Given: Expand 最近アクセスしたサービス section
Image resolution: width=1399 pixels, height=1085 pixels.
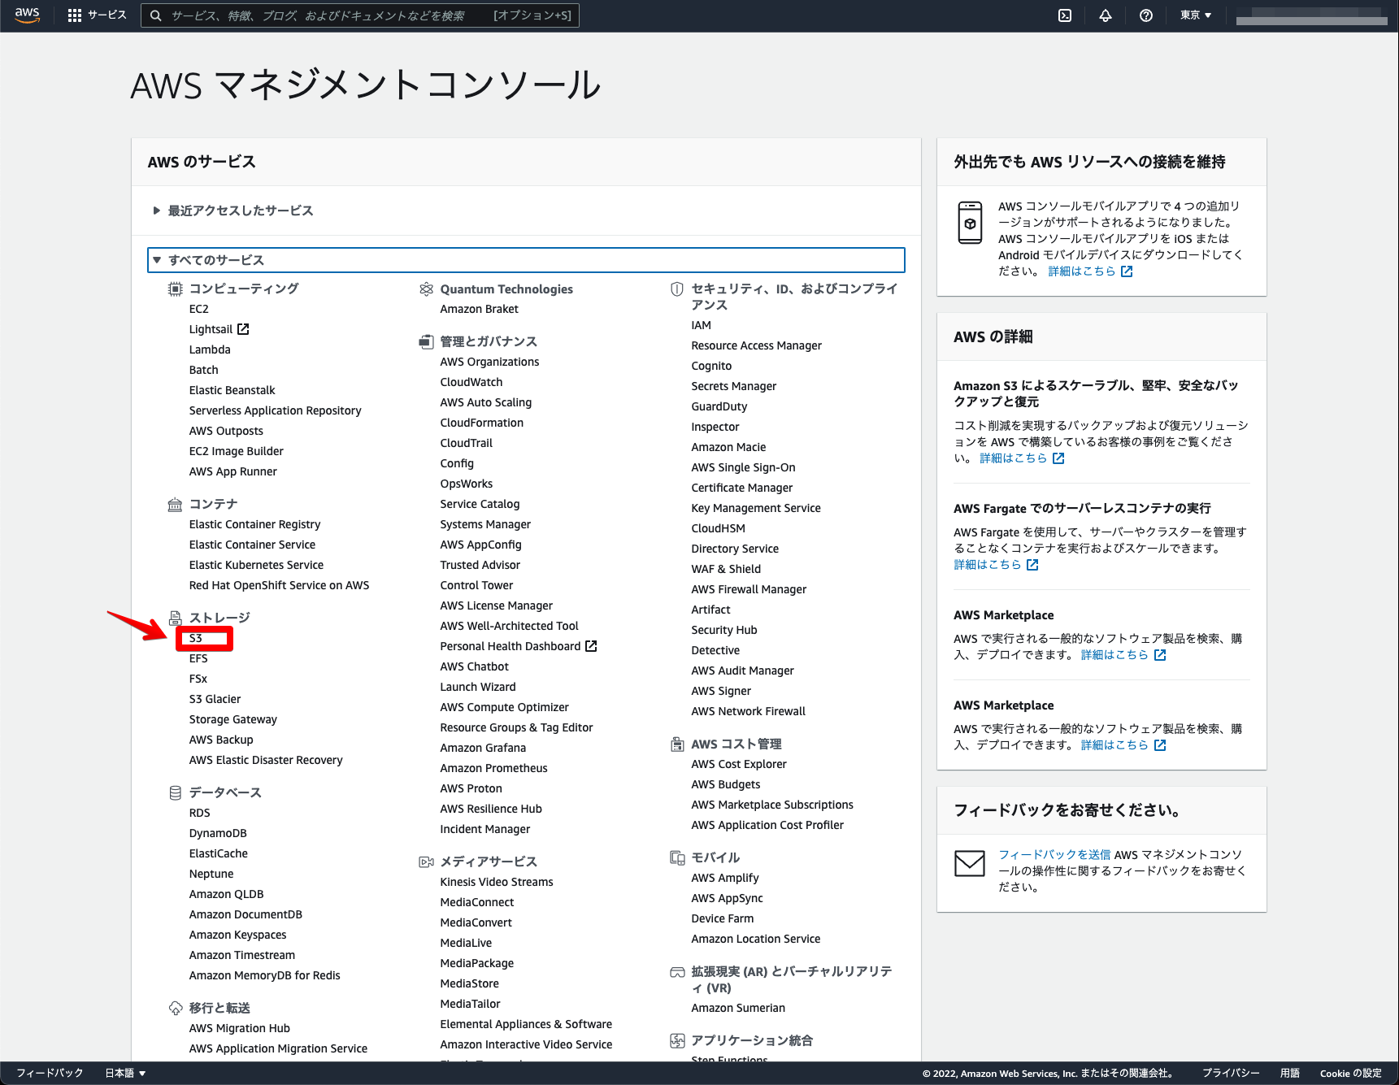Looking at the screenshot, I should pos(232,210).
